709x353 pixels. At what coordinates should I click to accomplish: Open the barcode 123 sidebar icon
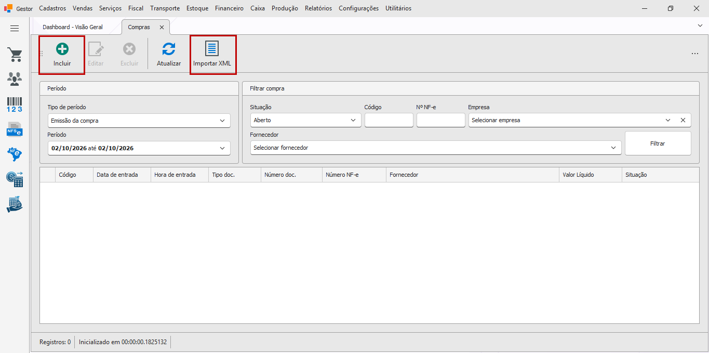15,104
